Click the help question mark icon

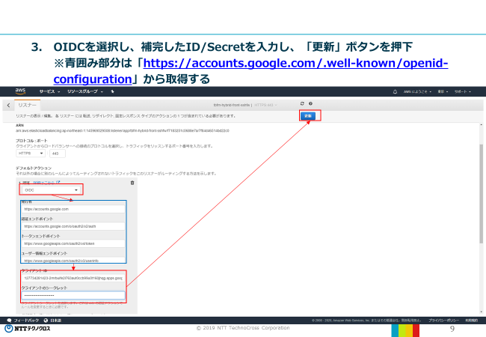point(310,103)
